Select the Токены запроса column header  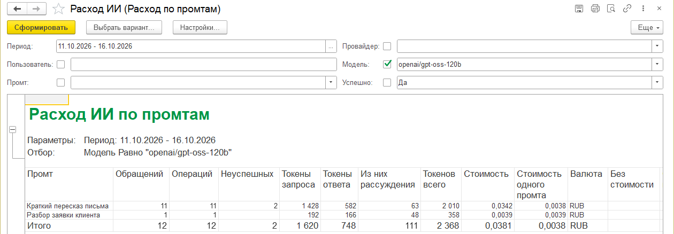pyautogui.click(x=300, y=184)
